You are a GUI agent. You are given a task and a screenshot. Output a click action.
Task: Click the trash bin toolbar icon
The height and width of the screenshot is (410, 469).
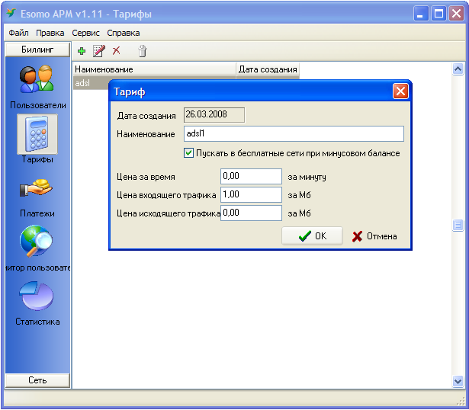(143, 51)
